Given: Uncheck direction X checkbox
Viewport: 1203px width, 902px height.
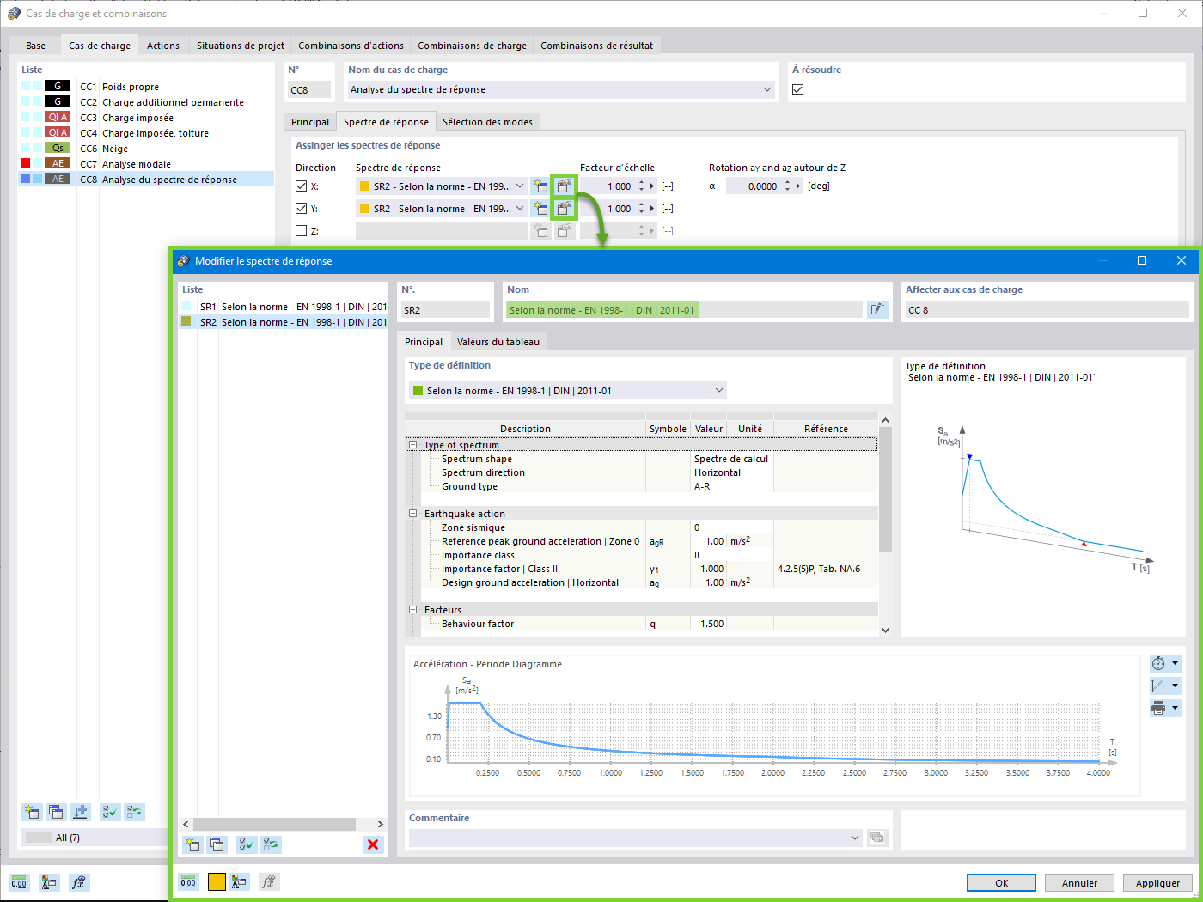Looking at the screenshot, I should pyautogui.click(x=301, y=186).
